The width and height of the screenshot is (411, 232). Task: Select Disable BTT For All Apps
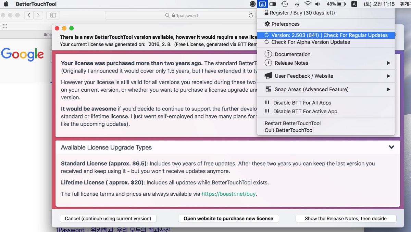(x=326, y=103)
